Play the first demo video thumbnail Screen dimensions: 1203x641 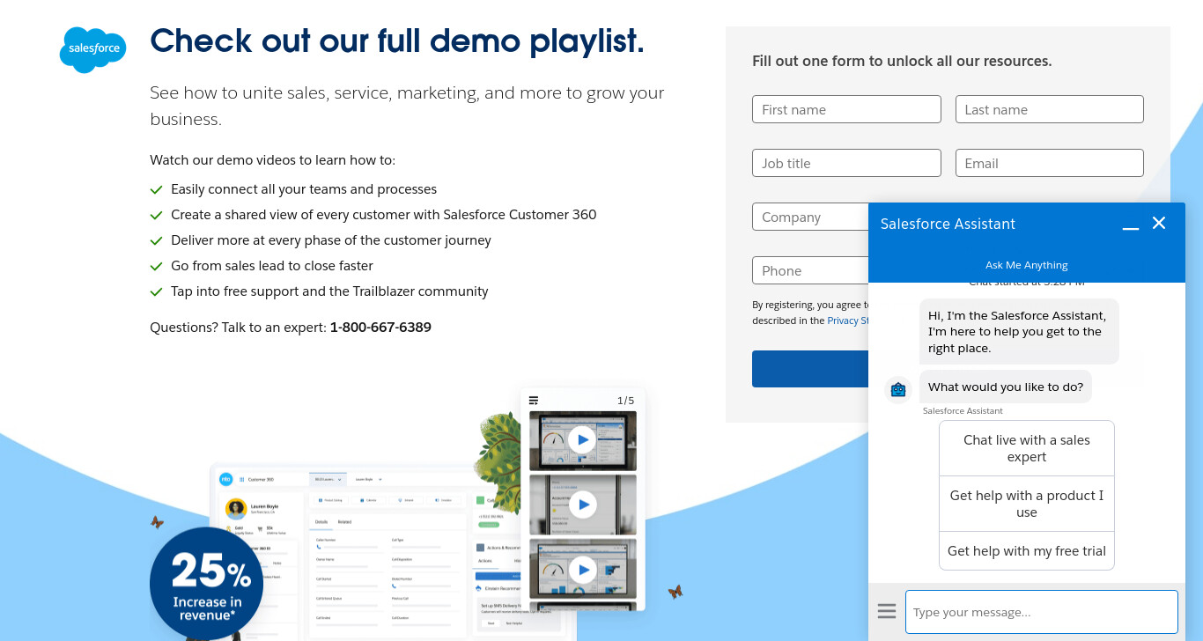[x=582, y=439]
